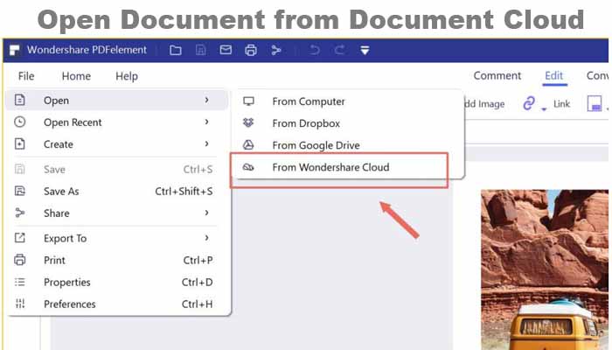Image resolution: width=612 pixels, height=350 pixels.
Task: Open the Help menu
Action: [127, 76]
